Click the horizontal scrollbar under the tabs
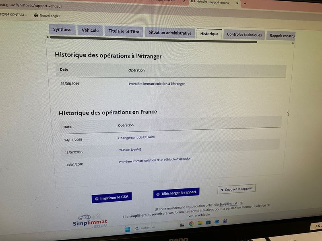This screenshot has height=241, width=322. tap(153, 39)
